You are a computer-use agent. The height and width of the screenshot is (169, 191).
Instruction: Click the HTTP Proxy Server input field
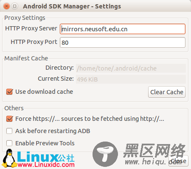coord(123,29)
